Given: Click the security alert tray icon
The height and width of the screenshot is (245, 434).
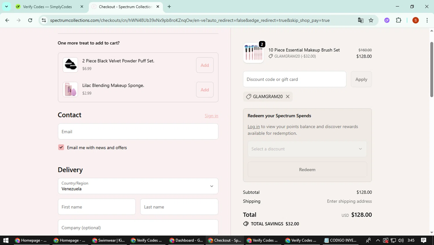Looking at the screenshot, I should [386, 240].
